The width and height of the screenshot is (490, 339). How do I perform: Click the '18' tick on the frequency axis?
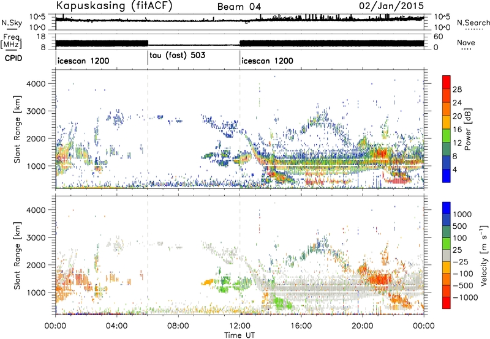[x=41, y=37]
